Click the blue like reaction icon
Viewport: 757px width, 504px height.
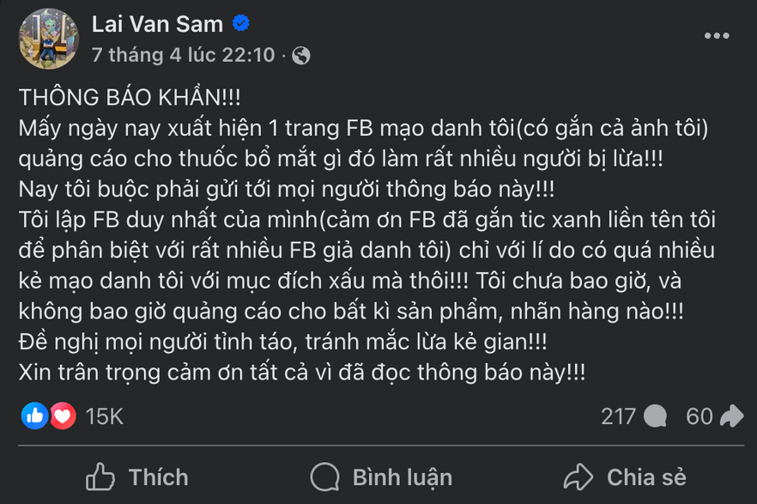tap(35, 416)
